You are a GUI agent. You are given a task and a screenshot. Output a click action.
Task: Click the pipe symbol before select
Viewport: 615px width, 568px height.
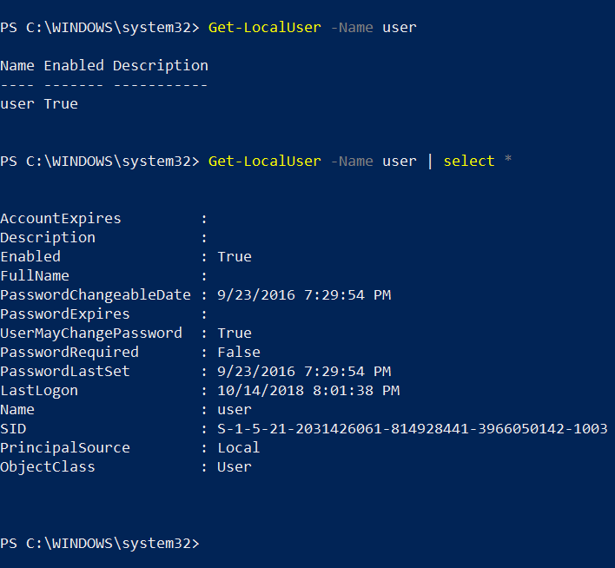click(430, 162)
